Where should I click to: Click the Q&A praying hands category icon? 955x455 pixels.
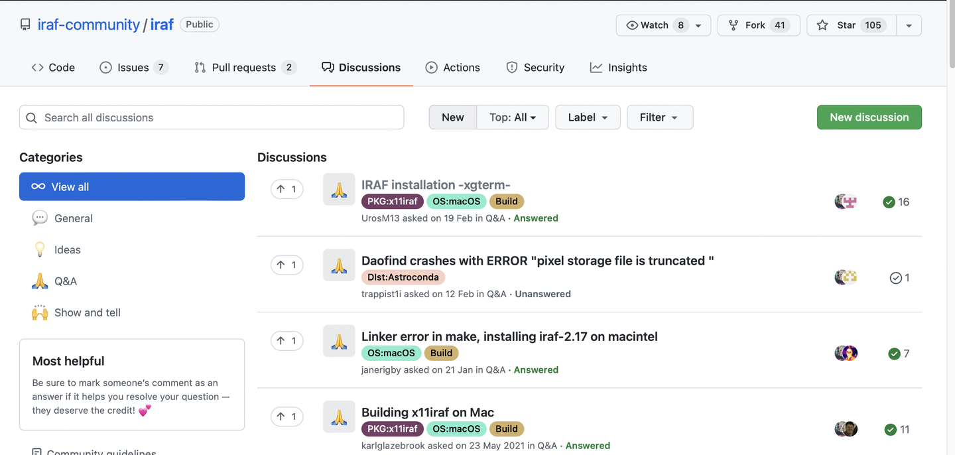click(40, 281)
